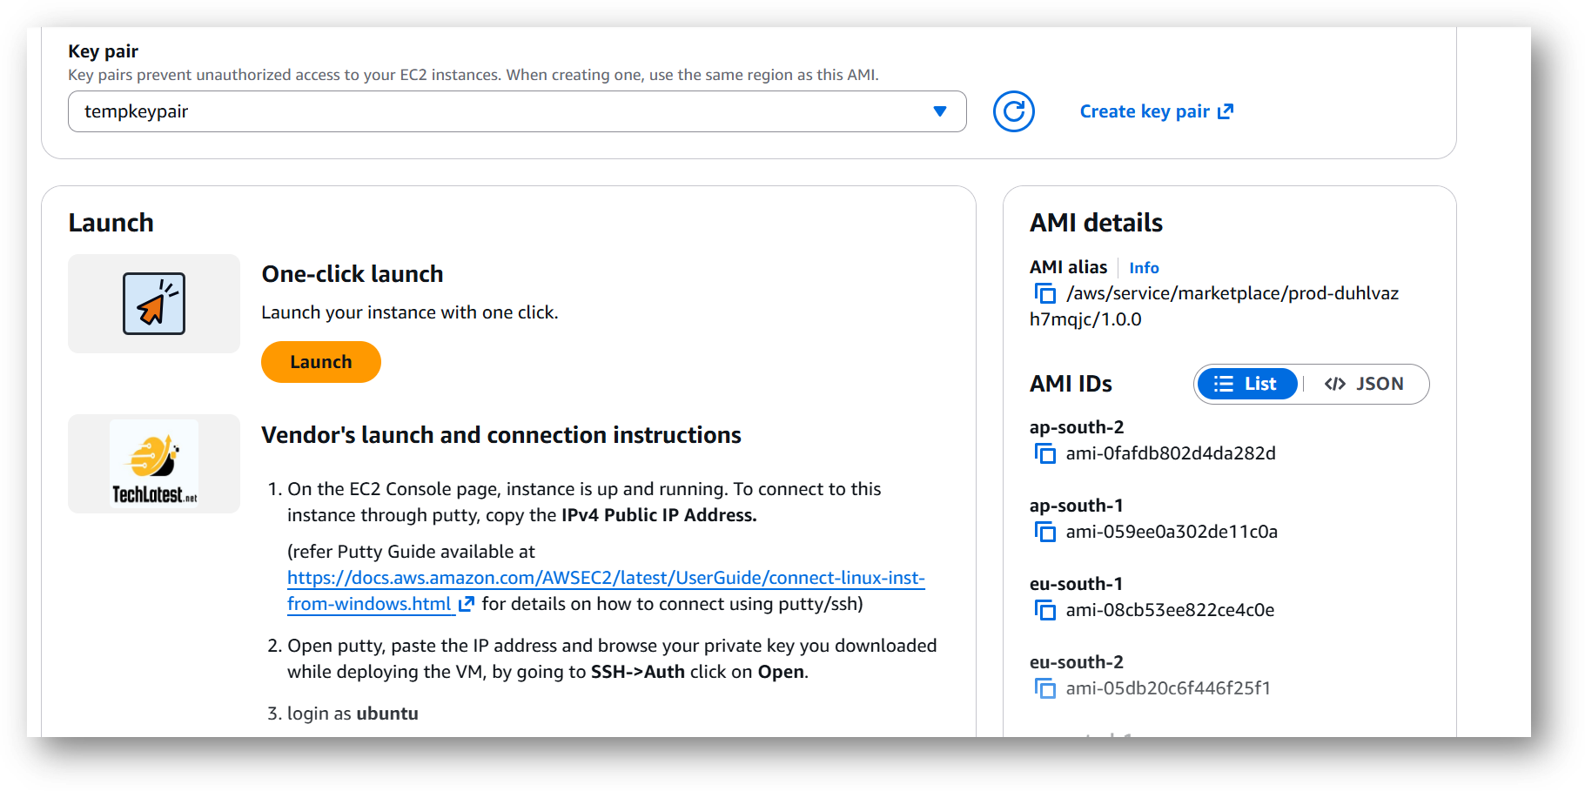Click the eu-south-2 region label
The height and width of the screenshot is (791, 1585).
click(1077, 662)
